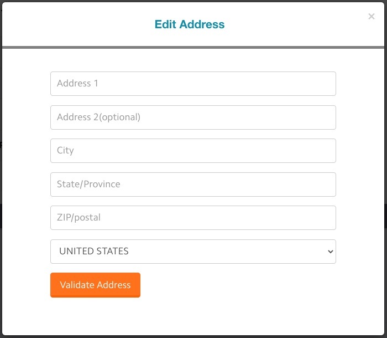
Task: Submit form with Validate Address button
Action: [95, 285]
